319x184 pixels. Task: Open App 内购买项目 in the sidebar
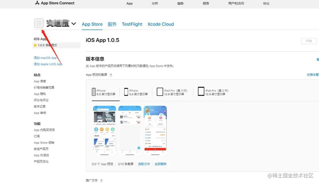pos(44,130)
